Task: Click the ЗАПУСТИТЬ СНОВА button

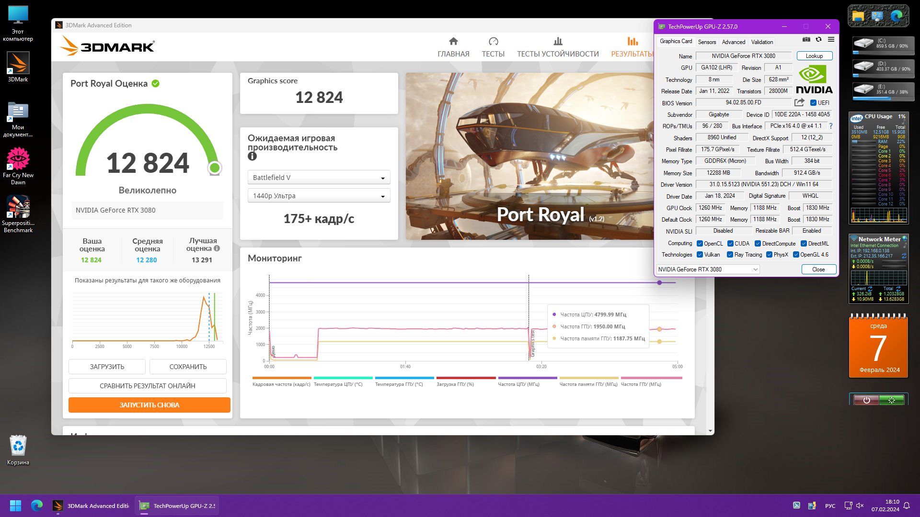Action: (149, 405)
